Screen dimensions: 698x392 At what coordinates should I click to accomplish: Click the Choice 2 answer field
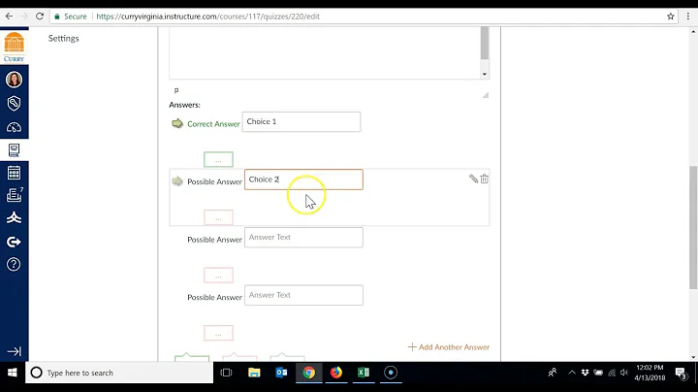point(303,180)
